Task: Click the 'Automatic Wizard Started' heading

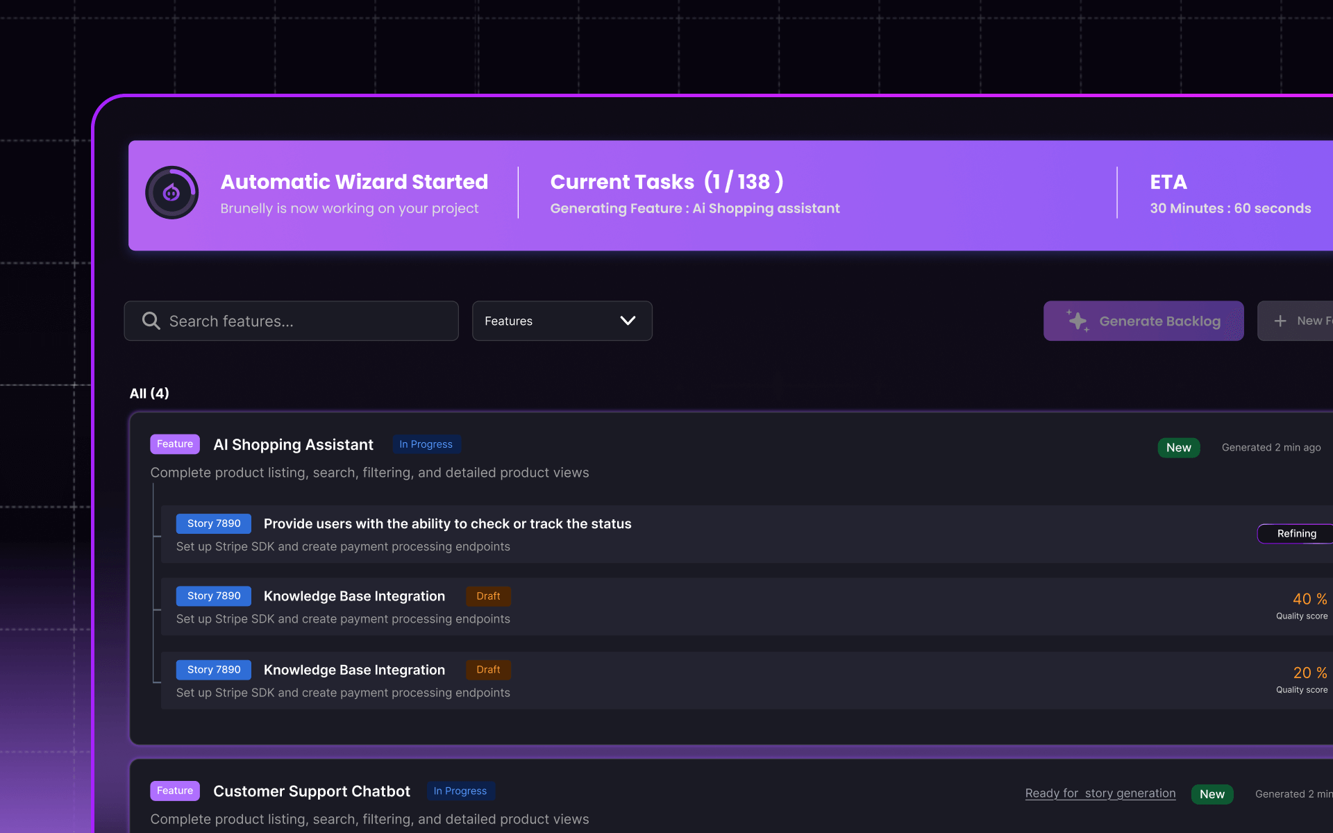Action: pos(354,182)
